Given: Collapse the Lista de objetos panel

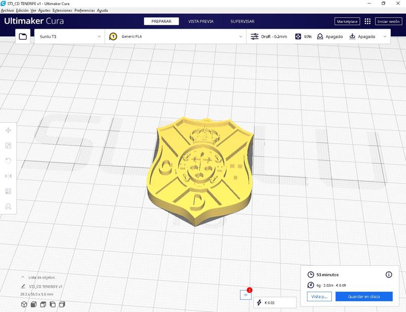Looking at the screenshot, I should (x=23, y=277).
